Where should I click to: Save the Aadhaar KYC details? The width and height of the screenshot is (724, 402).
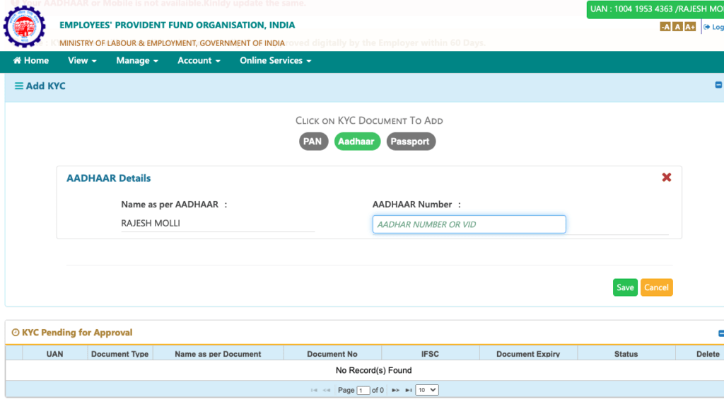[x=625, y=287]
